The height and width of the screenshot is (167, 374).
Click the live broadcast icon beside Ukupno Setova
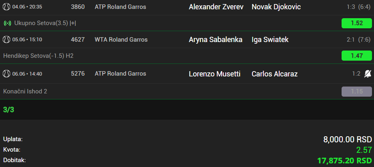(x=7, y=23)
